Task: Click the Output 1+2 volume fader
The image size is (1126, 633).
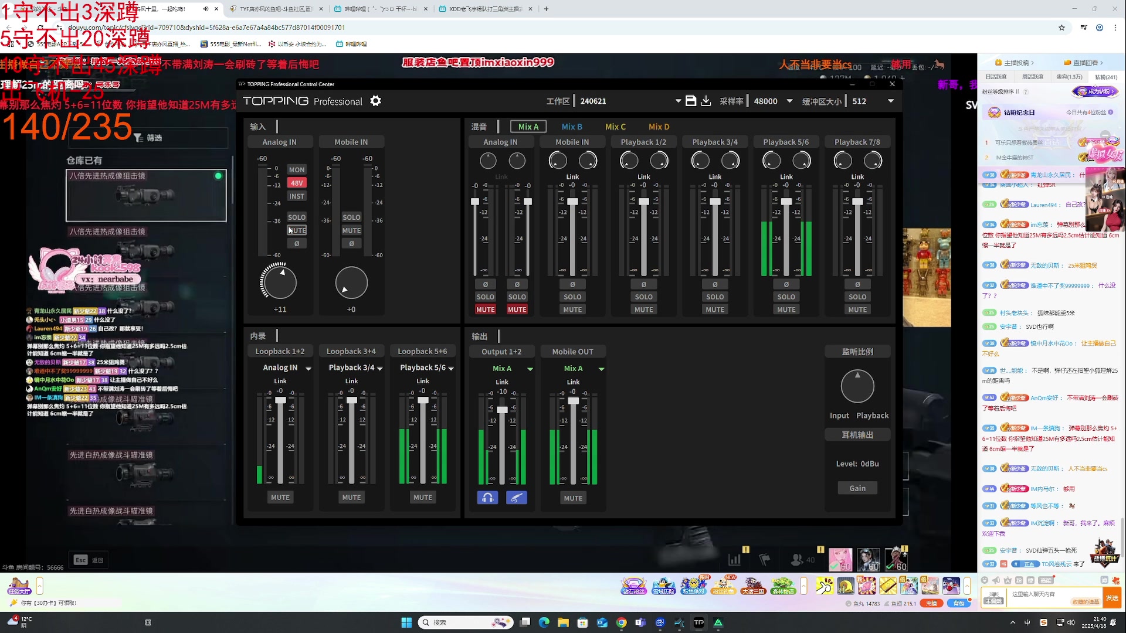Action: click(x=502, y=410)
